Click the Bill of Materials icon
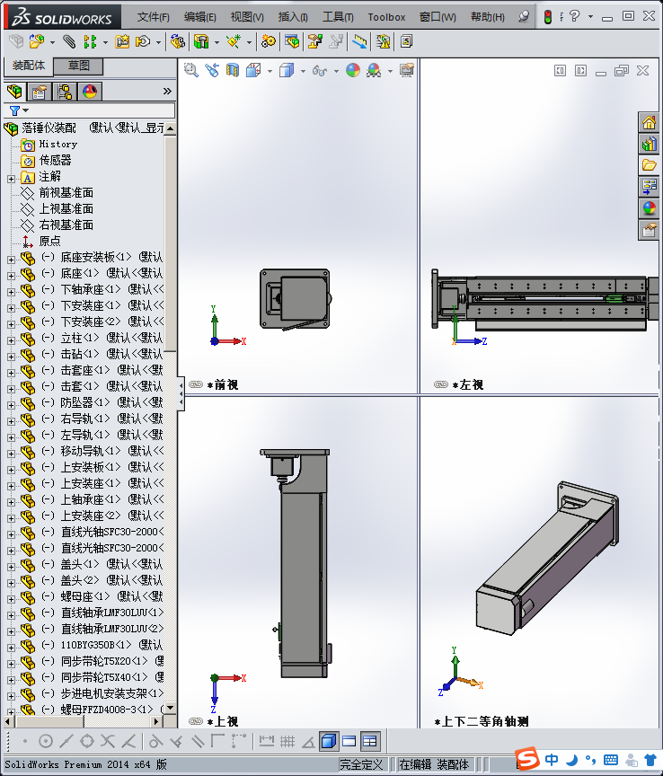The image size is (663, 776). pos(292,41)
